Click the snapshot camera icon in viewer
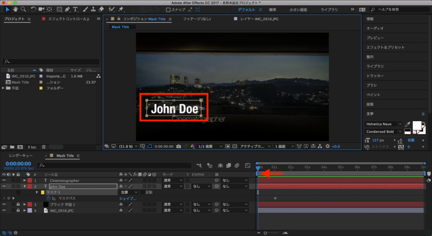The image size is (432, 236). click(179, 146)
